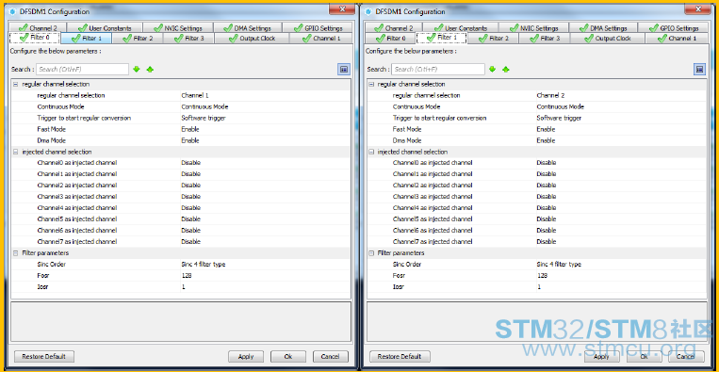Switch to Channel 2 tab in left window

[x=38, y=28]
